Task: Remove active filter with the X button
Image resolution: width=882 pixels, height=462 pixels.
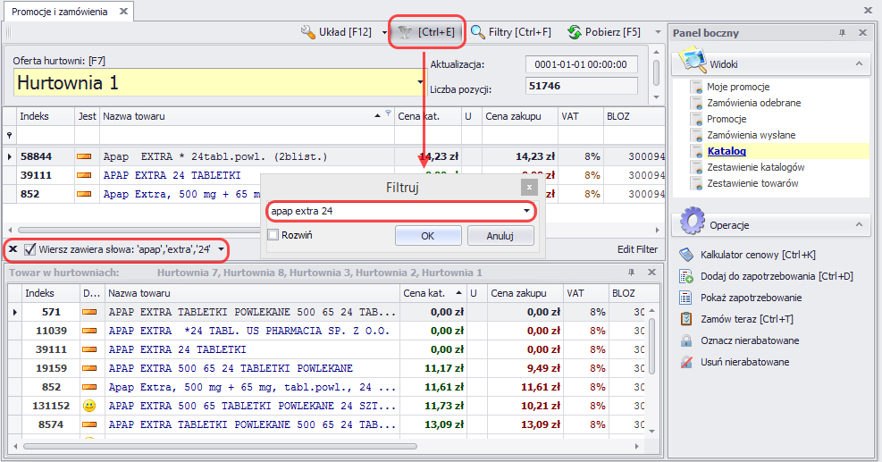Action: coord(13,249)
